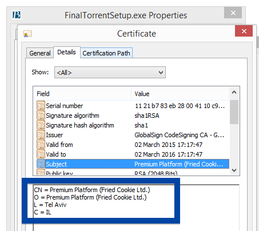Click the '02 March 2016 17:17:47' value

(168, 154)
